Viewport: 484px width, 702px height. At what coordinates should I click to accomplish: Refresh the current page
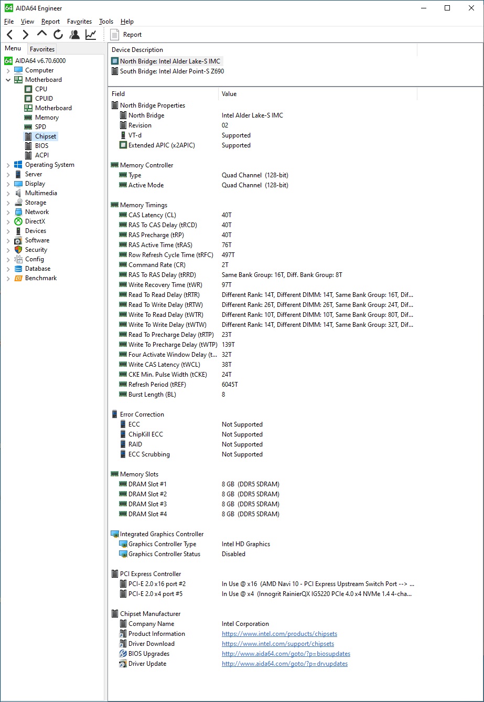tap(58, 35)
